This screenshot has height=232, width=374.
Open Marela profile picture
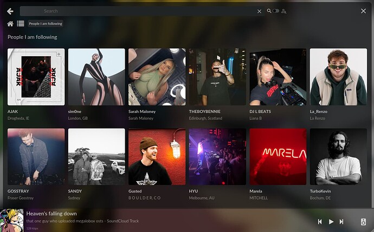coord(278,157)
